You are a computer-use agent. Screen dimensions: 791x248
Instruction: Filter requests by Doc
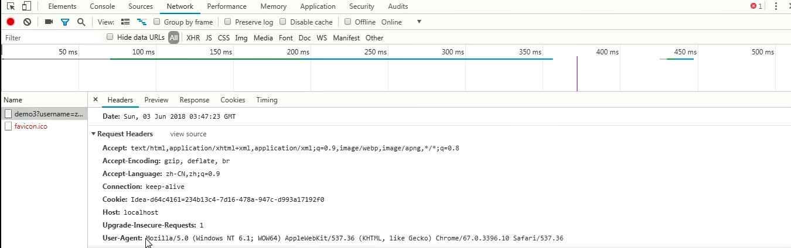(305, 37)
